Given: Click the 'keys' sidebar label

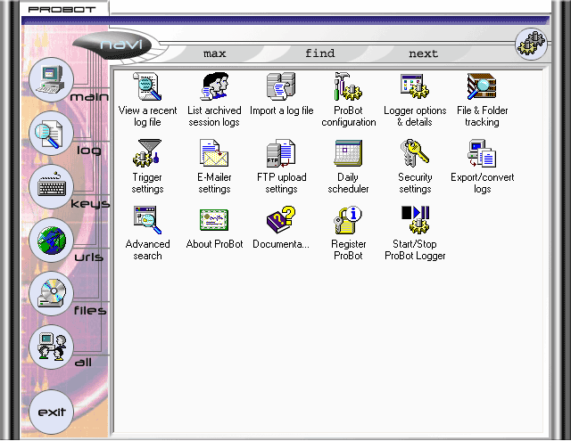Looking at the screenshot, I should pos(90,204).
